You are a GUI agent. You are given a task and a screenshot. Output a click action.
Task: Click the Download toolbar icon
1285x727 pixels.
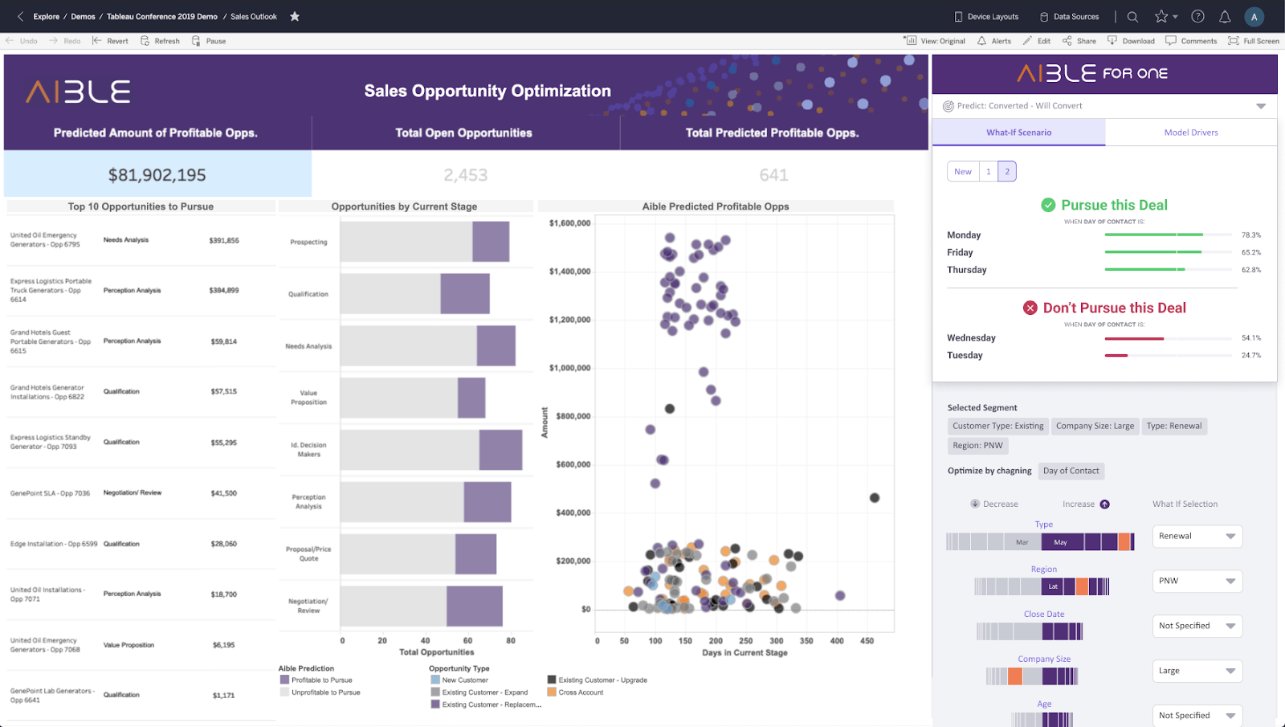pyautogui.click(x=1131, y=41)
